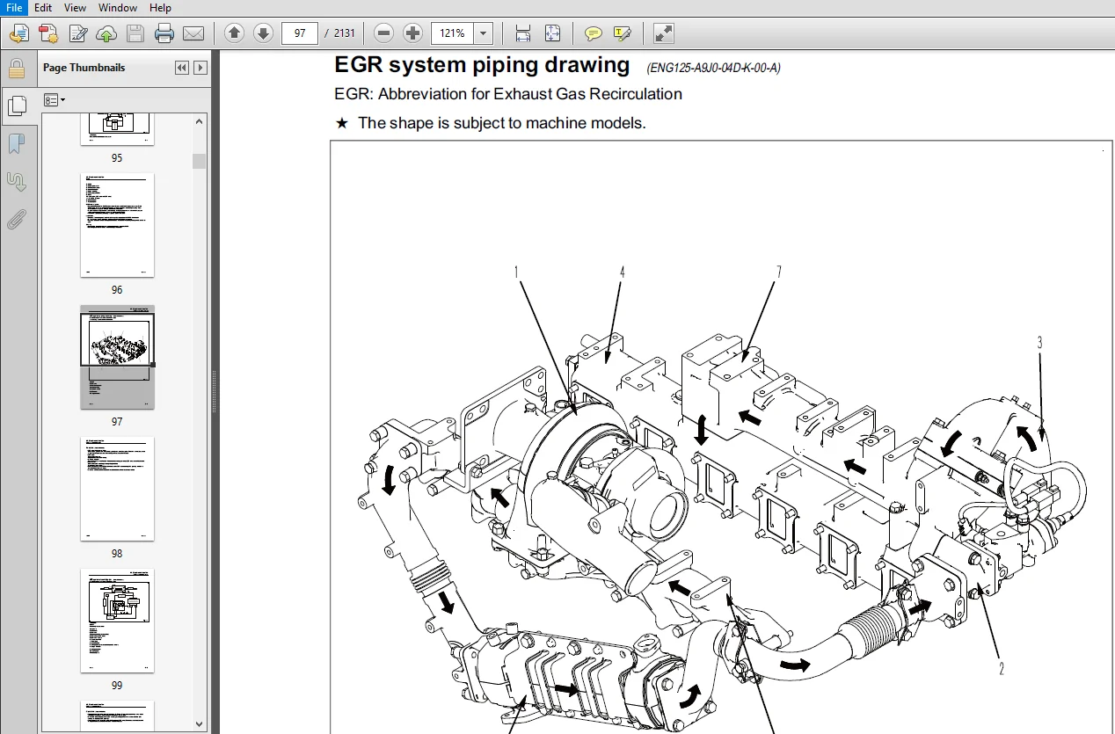The image size is (1115, 734).
Task: Click the Fit one full page icon
Action: [552, 33]
